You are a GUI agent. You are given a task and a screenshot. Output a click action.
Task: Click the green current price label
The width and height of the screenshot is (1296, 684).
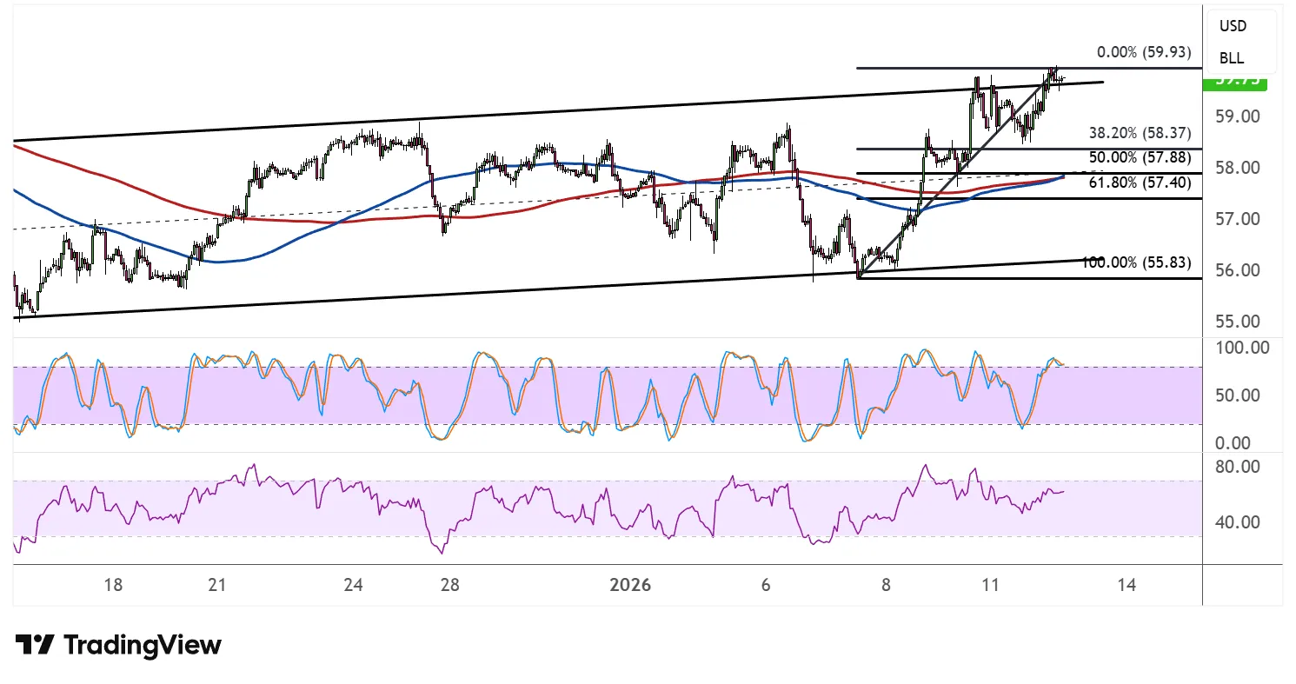1233,82
